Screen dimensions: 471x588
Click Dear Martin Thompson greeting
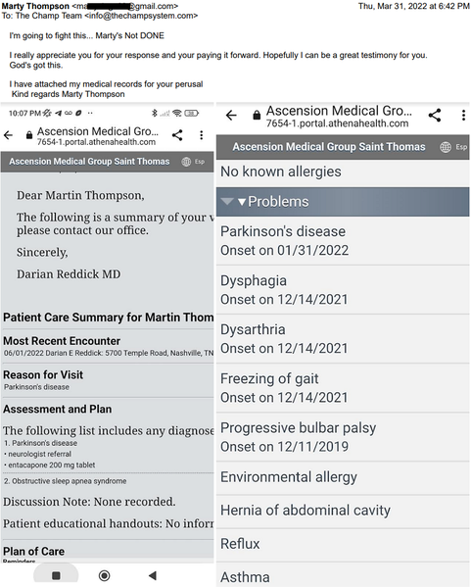tap(80, 195)
